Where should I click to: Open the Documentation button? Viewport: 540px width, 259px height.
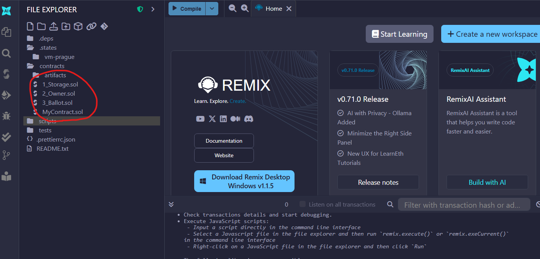[x=224, y=141]
